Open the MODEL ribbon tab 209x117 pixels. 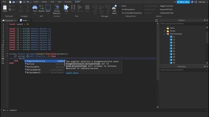[44, 2]
